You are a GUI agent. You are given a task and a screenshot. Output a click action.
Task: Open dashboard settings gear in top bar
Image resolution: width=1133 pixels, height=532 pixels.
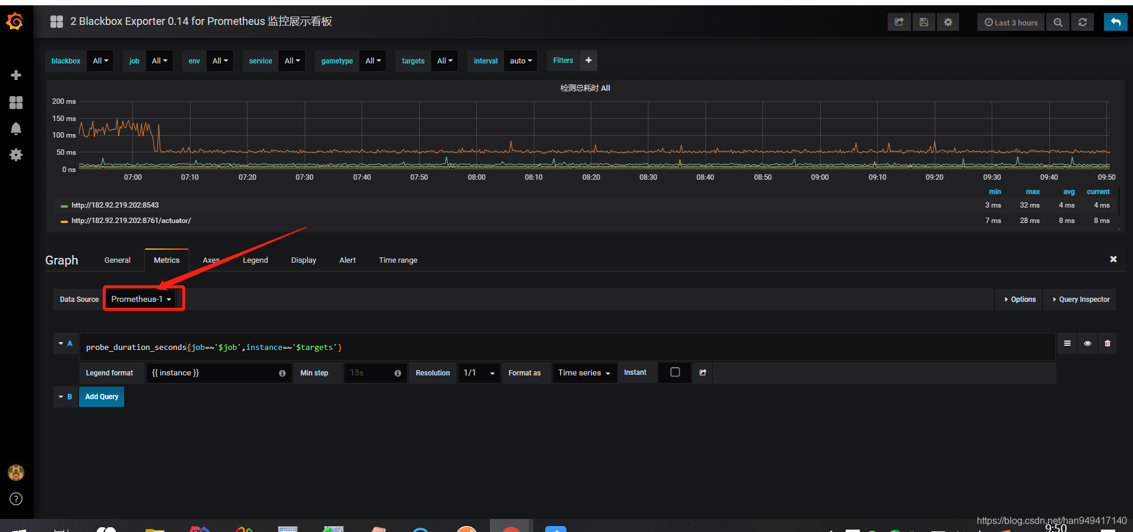point(948,22)
